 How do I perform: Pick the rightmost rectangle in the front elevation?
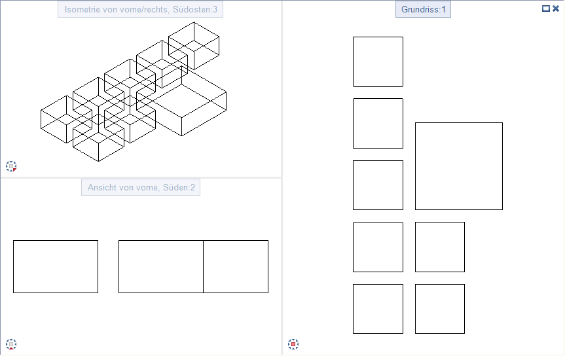pos(236,266)
